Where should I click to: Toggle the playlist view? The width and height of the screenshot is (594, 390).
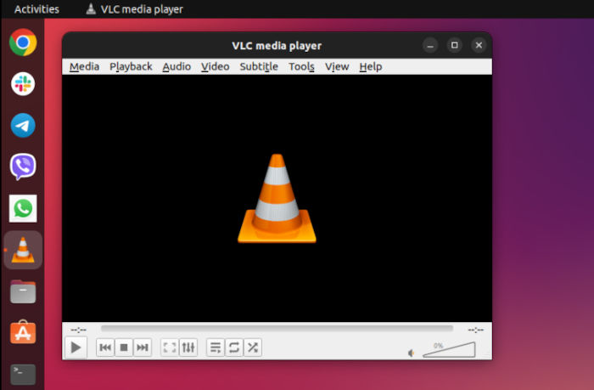coord(216,348)
